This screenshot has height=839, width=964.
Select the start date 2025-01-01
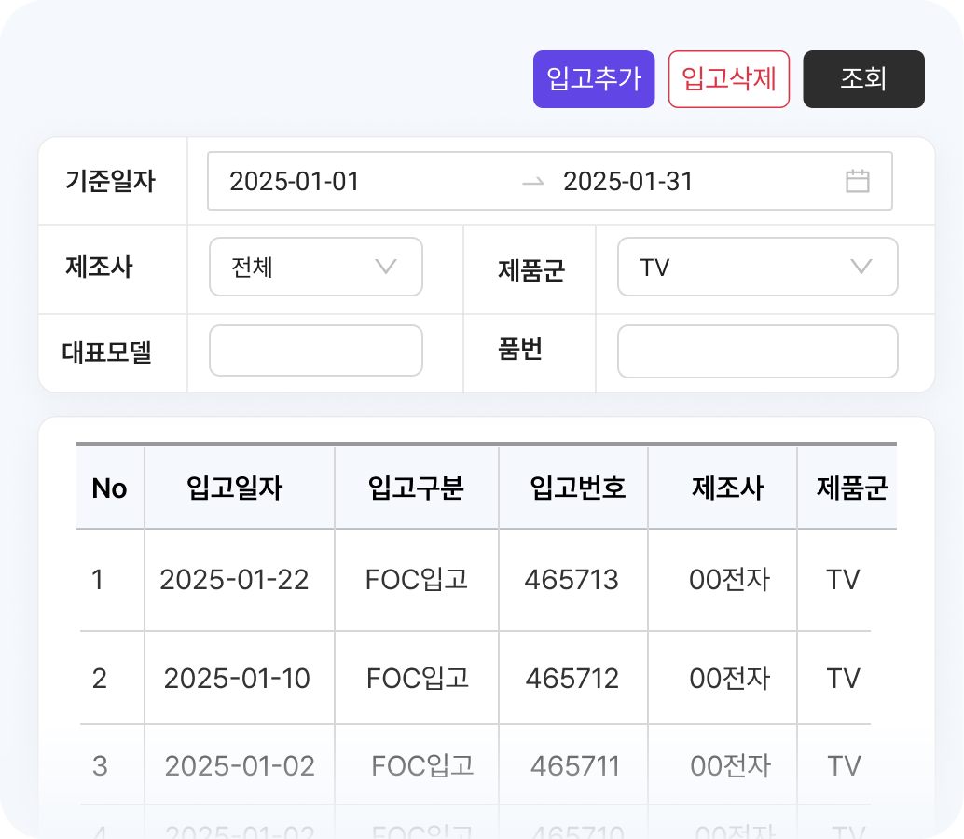295,182
